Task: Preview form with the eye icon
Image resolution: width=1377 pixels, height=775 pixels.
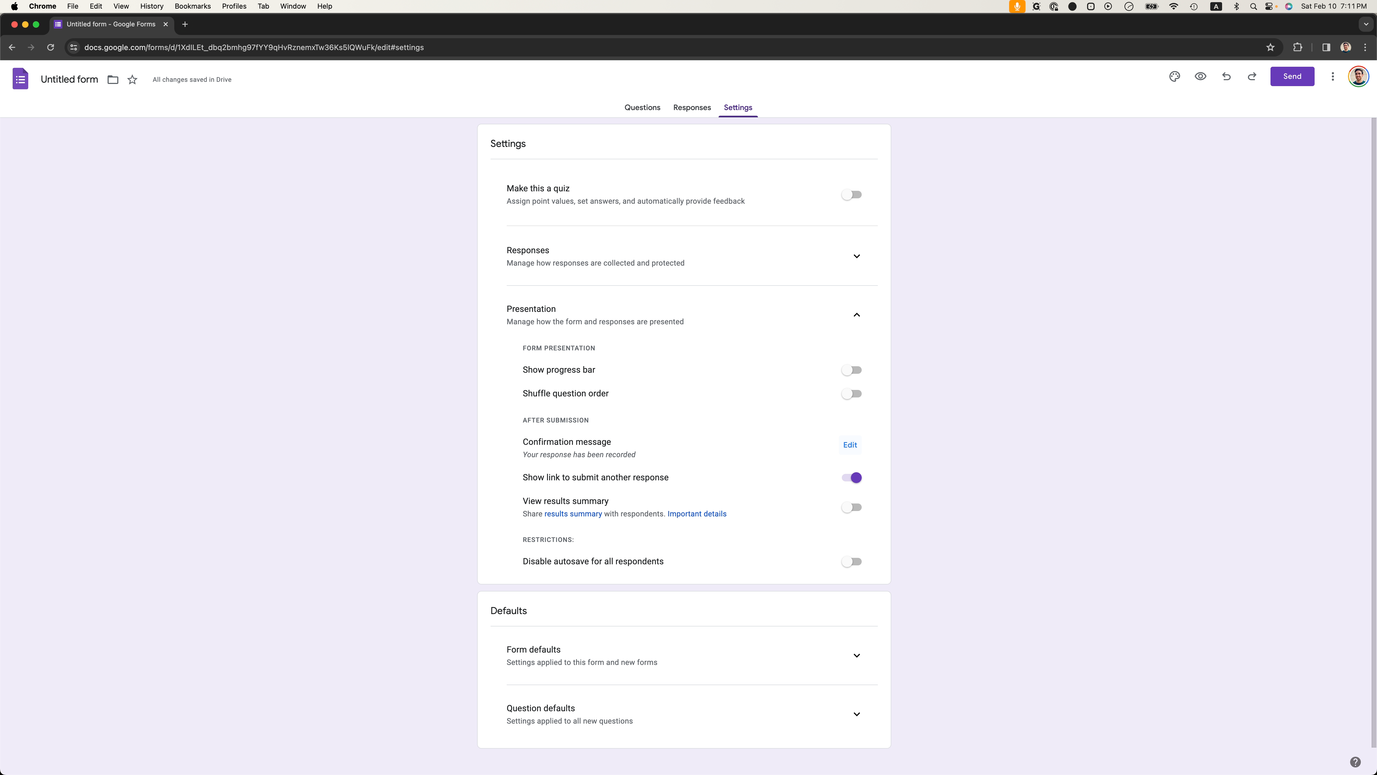Action: (1200, 76)
